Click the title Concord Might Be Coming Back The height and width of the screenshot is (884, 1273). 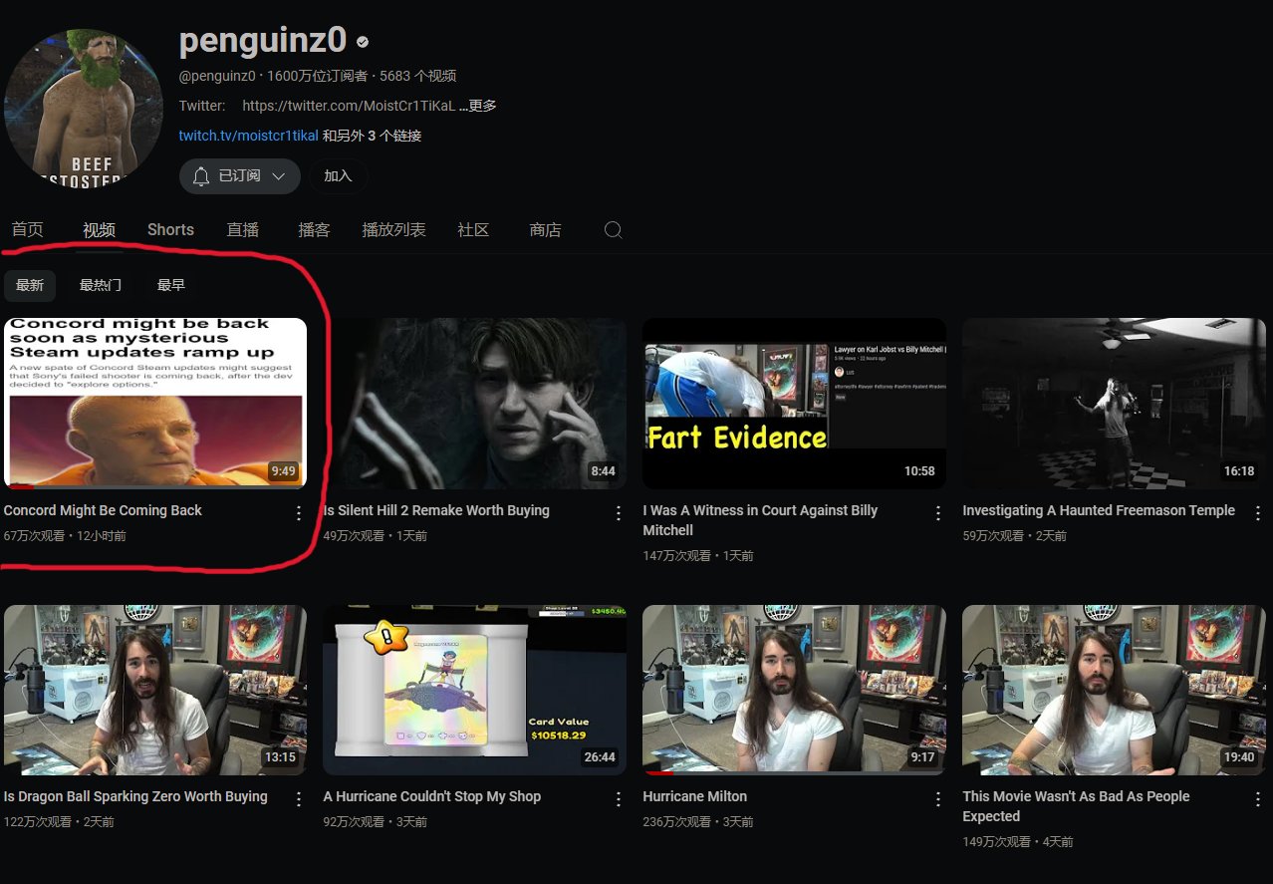[x=103, y=510]
